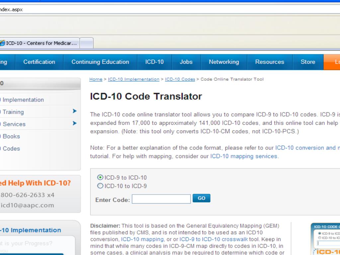Open the ICD-10 navigation menu

pyautogui.click(x=154, y=62)
